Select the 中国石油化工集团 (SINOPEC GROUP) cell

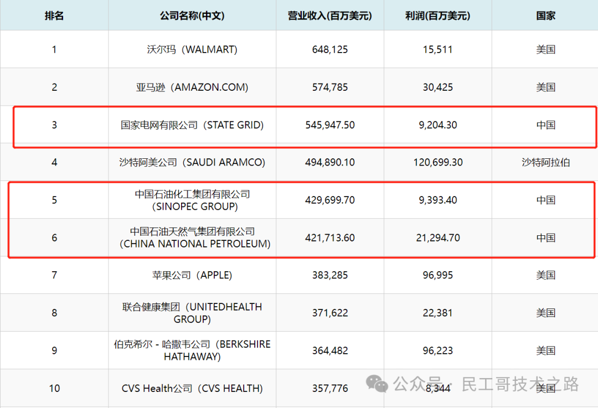[x=192, y=200]
